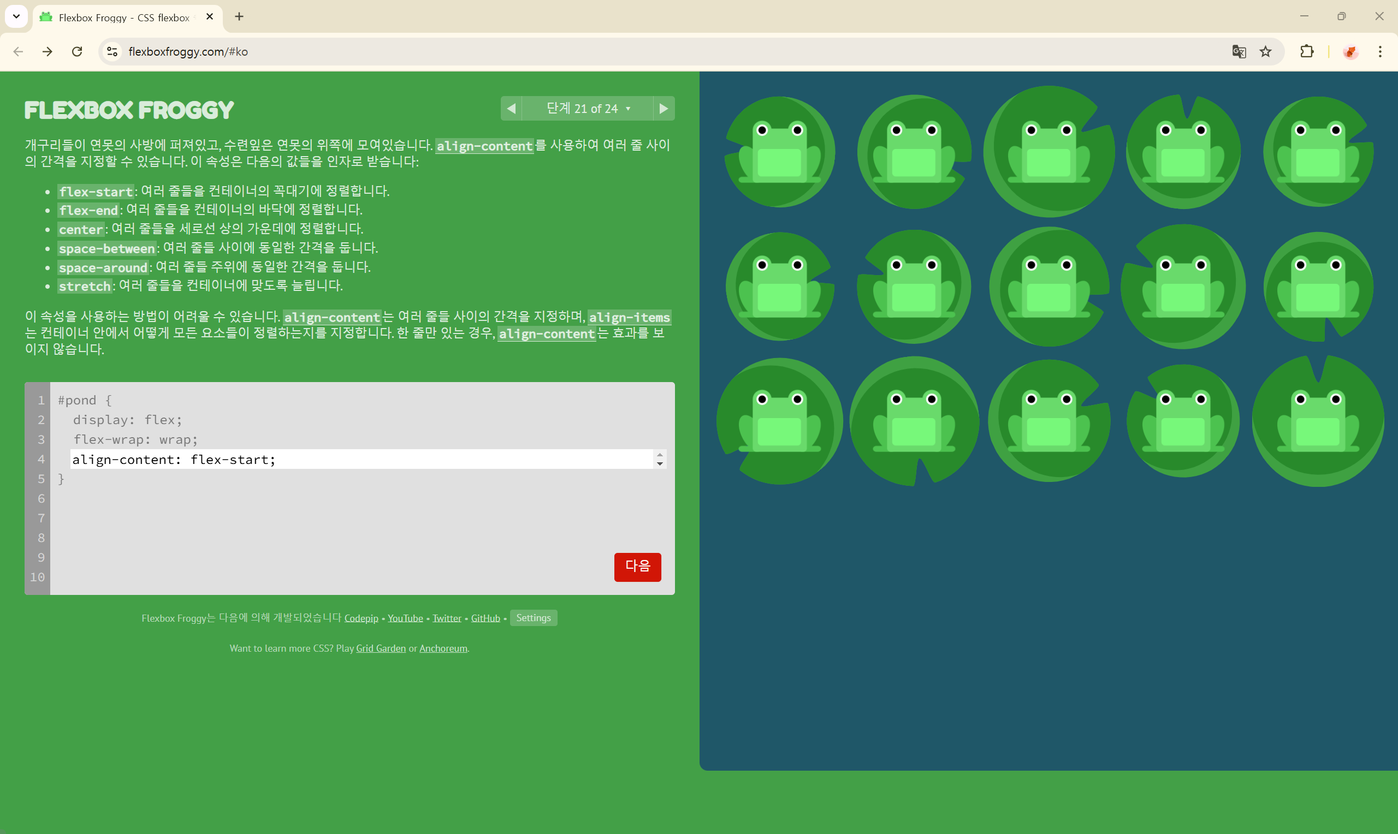Open the tab search dropdown arrow
This screenshot has width=1398, height=834.
pyautogui.click(x=16, y=16)
